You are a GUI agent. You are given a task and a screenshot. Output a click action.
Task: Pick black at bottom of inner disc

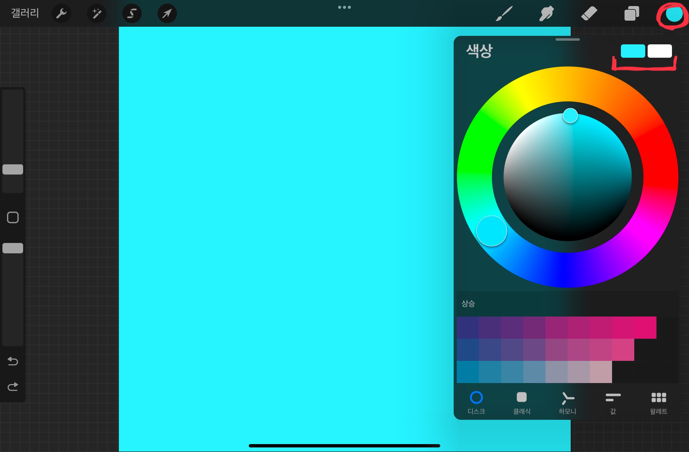click(567, 237)
